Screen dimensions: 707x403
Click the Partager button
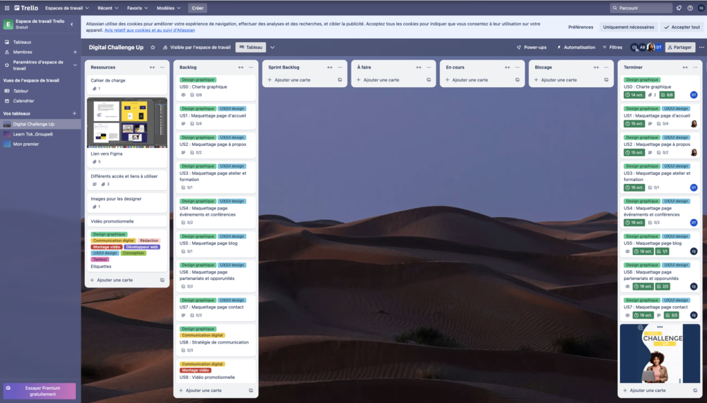(680, 48)
